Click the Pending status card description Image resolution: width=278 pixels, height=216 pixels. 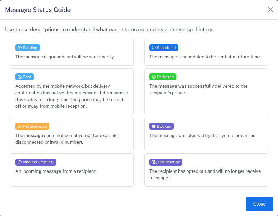(65, 57)
